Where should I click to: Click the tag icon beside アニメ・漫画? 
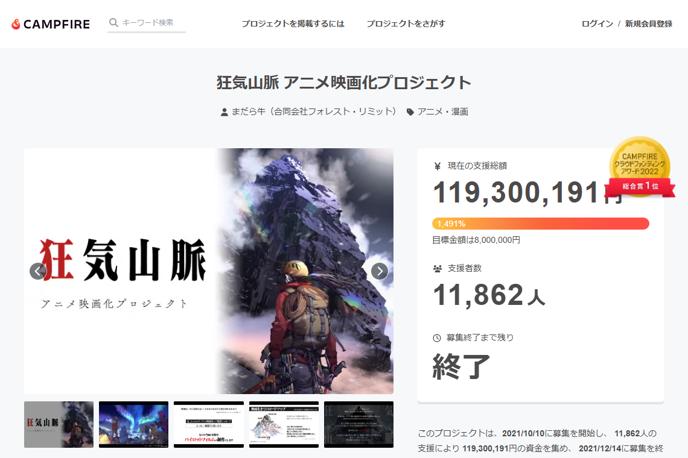[410, 112]
